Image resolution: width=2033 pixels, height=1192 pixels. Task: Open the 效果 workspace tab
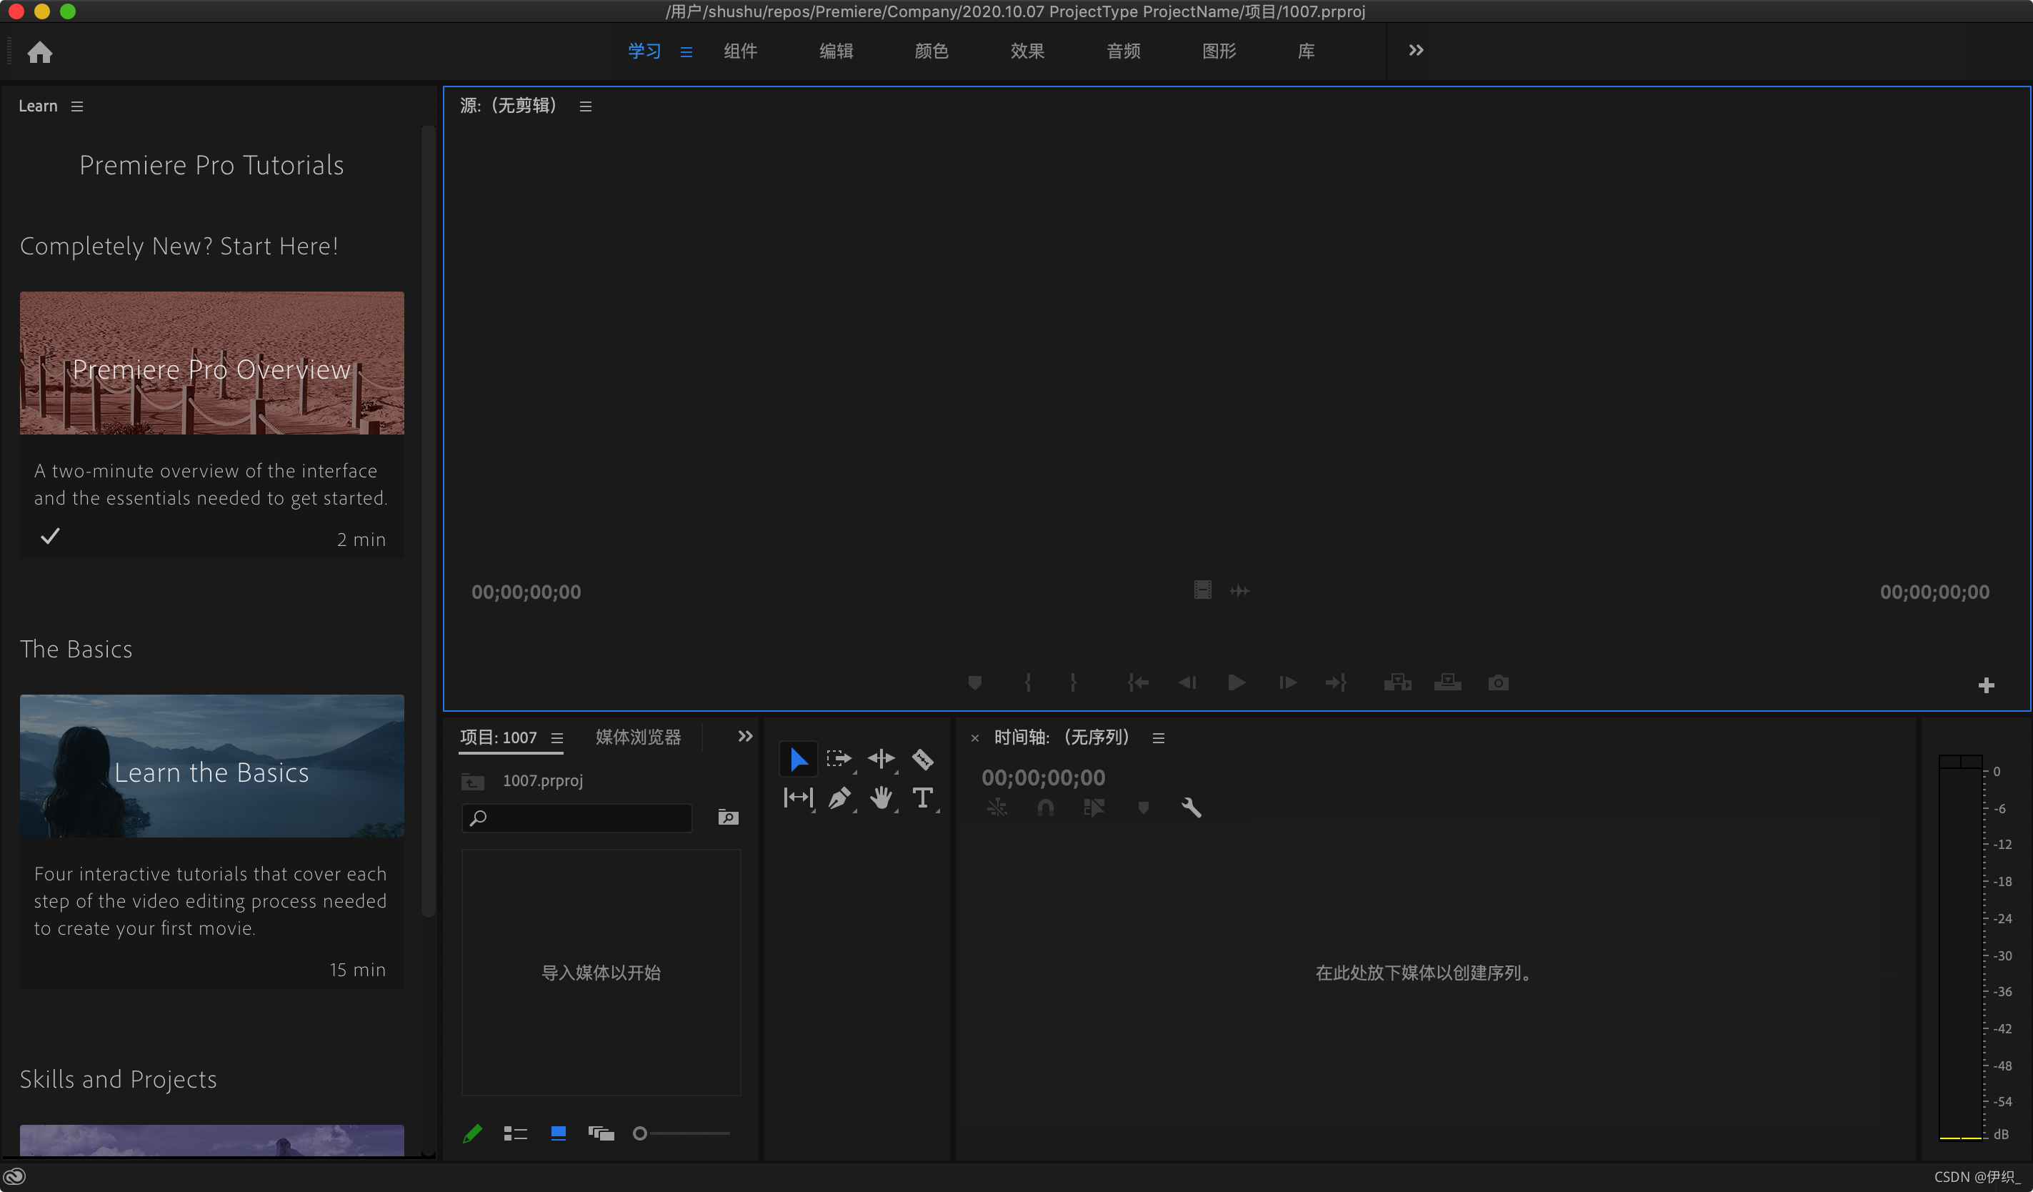[x=1027, y=51]
